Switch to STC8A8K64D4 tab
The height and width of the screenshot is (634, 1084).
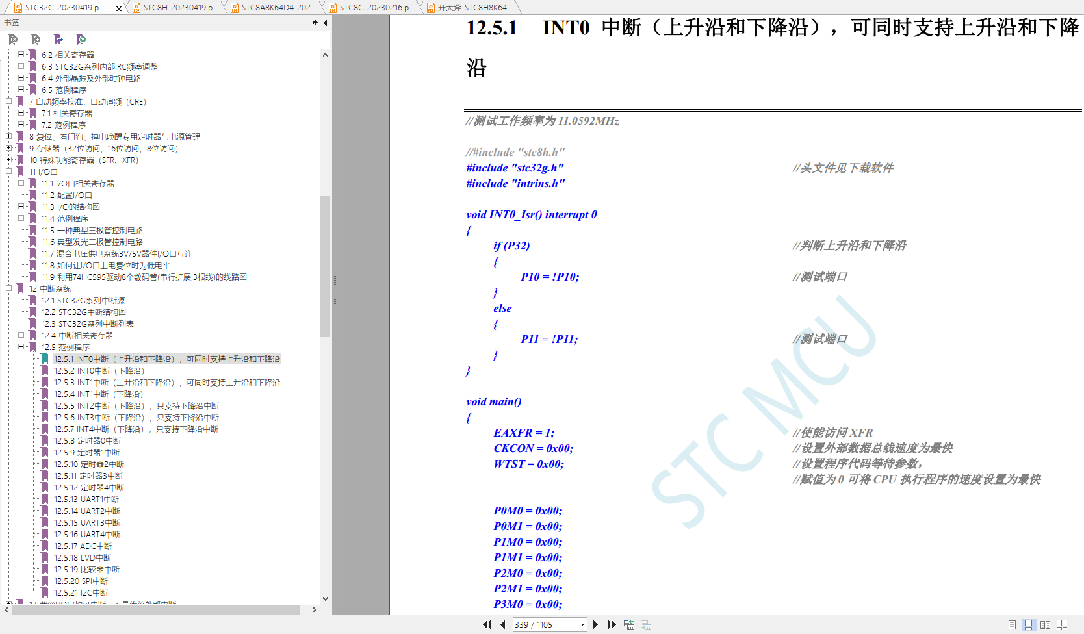274,8
